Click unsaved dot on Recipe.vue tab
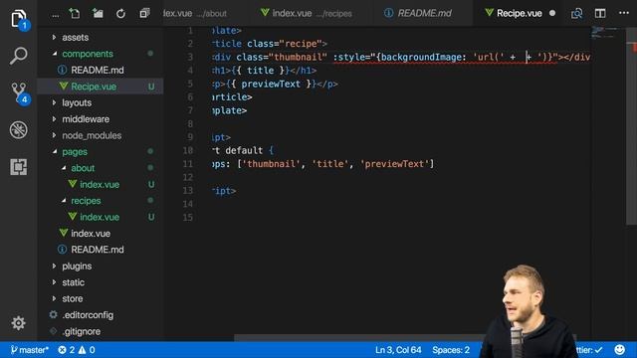This screenshot has height=358, width=637. coord(552,13)
